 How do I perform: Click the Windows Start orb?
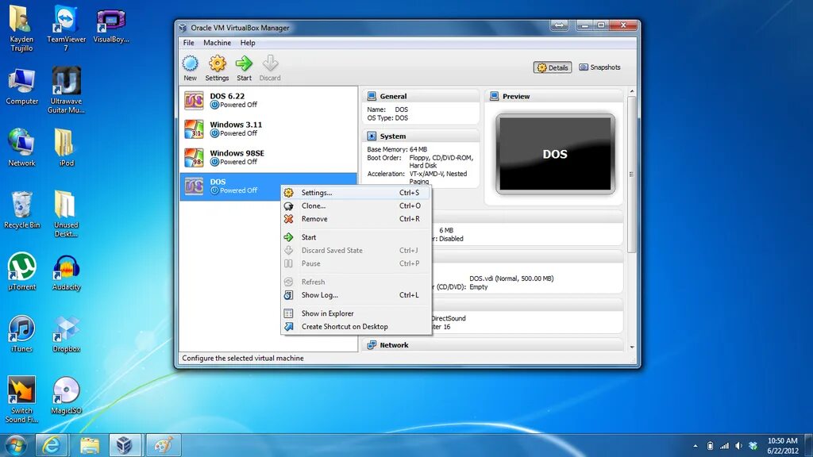(x=16, y=445)
